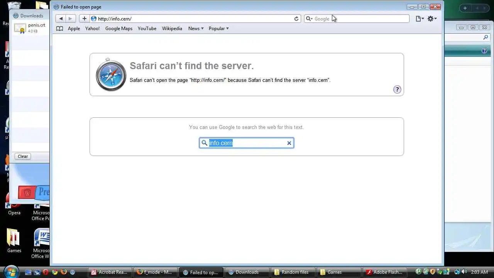
Task: Click the info.cern search box on error page
Action: [x=247, y=143]
